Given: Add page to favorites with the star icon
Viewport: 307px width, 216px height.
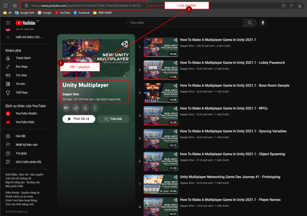Looking at the screenshot, I should (x=299, y=5).
